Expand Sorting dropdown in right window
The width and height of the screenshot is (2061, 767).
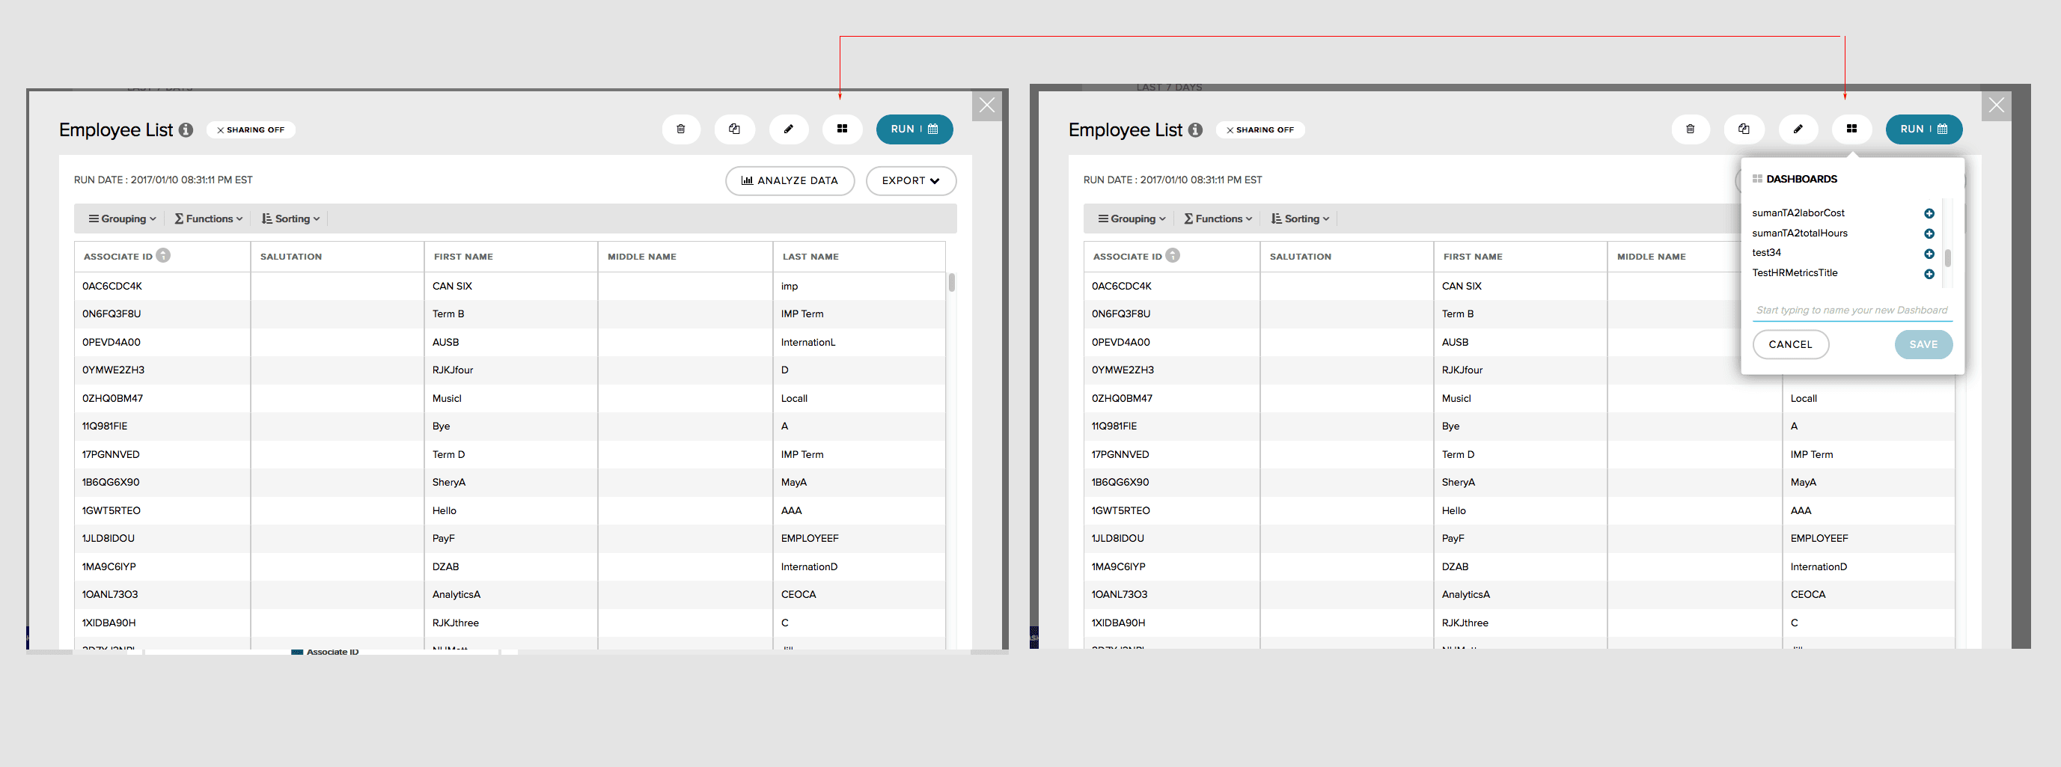[x=1300, y=219]
